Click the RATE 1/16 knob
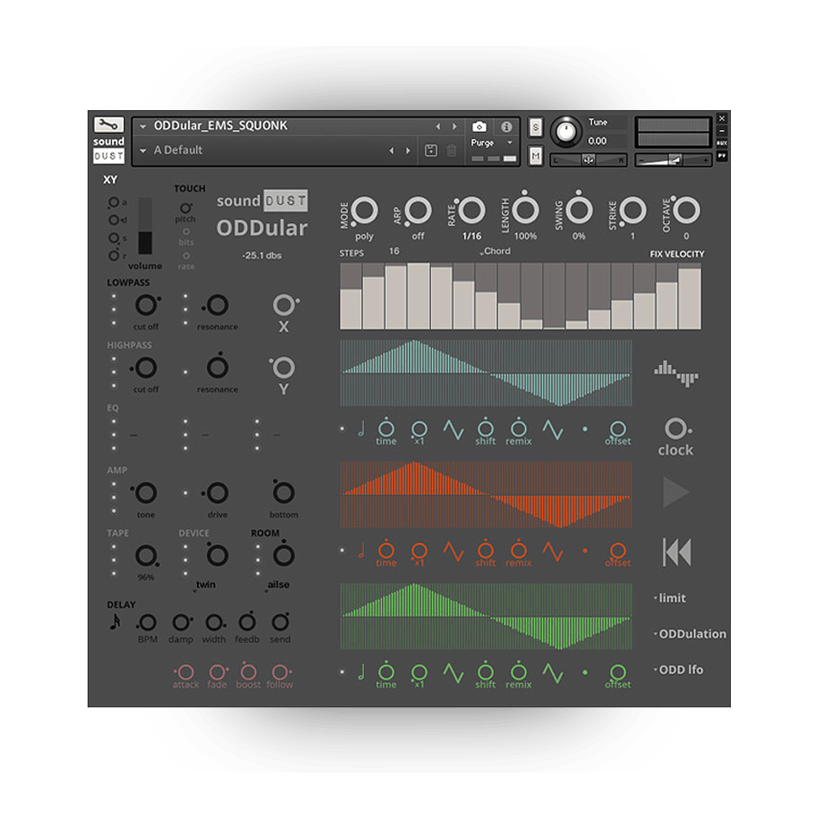Viewport: 813px width, 813px height. click(471, 210)
